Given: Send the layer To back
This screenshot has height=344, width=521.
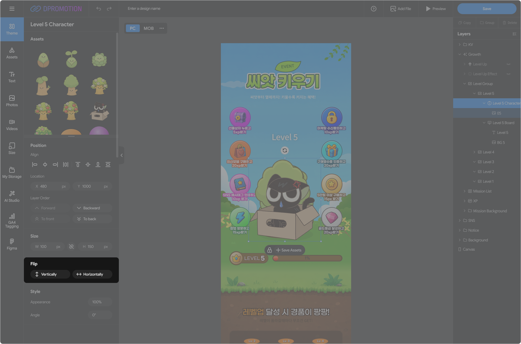Looking at the screenshot, I should (x=92, y=219).
